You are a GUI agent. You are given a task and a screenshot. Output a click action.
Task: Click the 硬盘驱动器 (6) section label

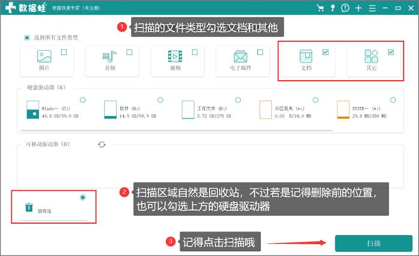point(46,87)
